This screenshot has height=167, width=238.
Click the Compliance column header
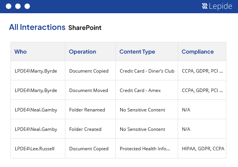tap(198, 52)
